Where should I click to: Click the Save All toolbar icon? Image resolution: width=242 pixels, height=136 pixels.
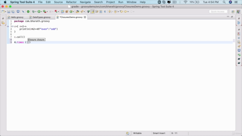[13, 12]
